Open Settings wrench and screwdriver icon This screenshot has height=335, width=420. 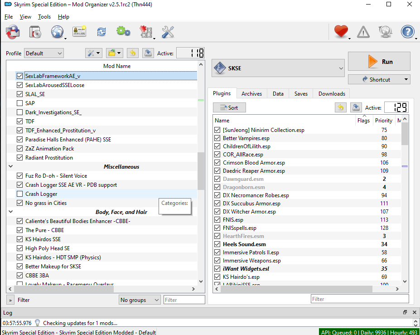[x=168, y=32]
